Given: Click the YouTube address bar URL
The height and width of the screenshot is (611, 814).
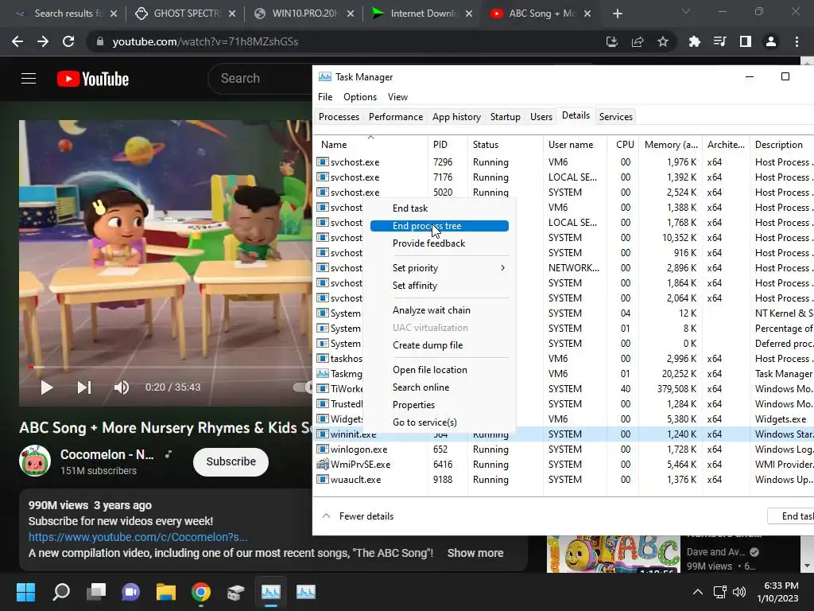Looking at the screenshot, I should tap(205, 41).
